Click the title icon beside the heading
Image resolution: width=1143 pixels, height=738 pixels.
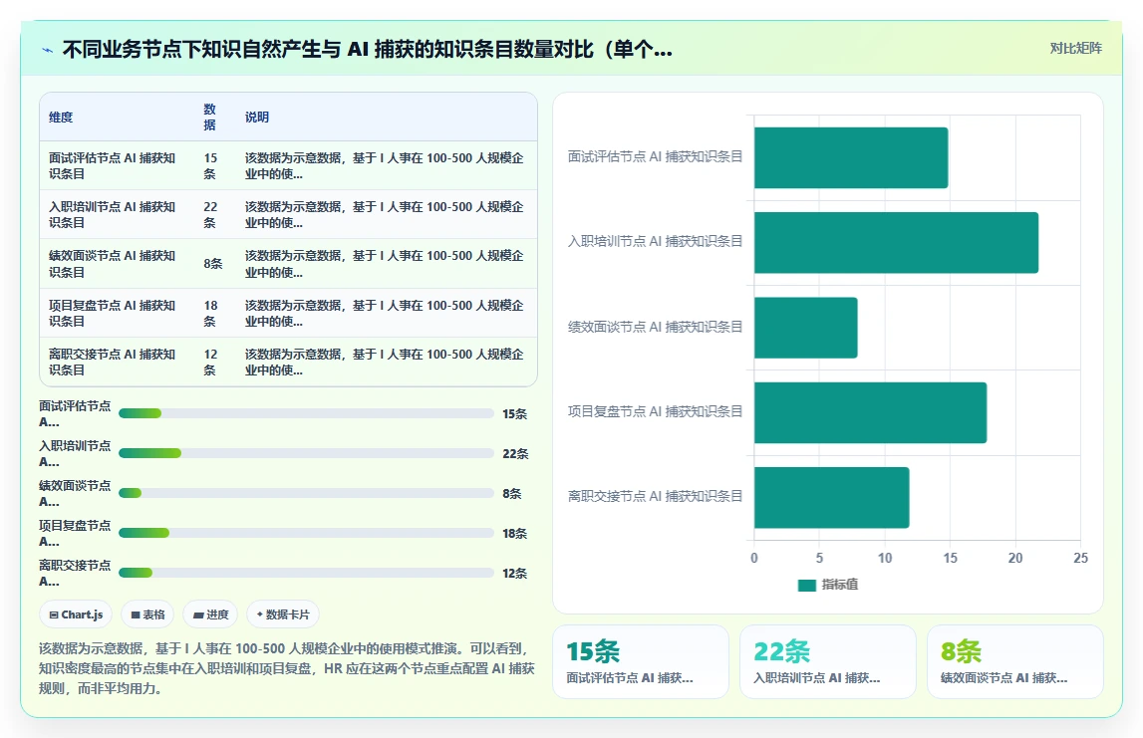[48, 50]
